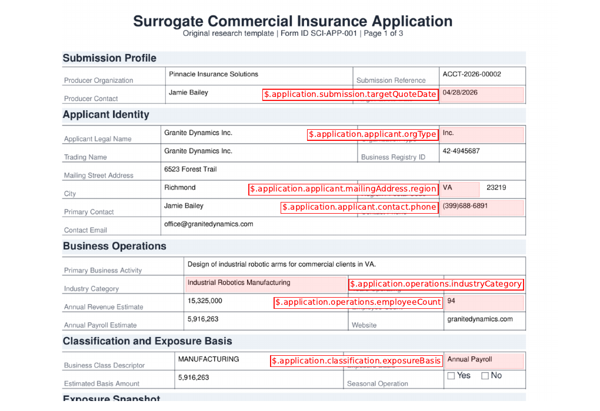The height and width of the screenshot is (411, 600).
Task: Select the Submission Reference field ACCT-2026-00002
Action: pyautogui.click(x=482, y=76)
